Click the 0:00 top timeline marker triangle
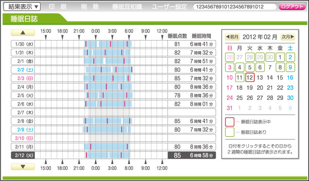309x181 pixels. pyautogui.click(x=96, y=37)
